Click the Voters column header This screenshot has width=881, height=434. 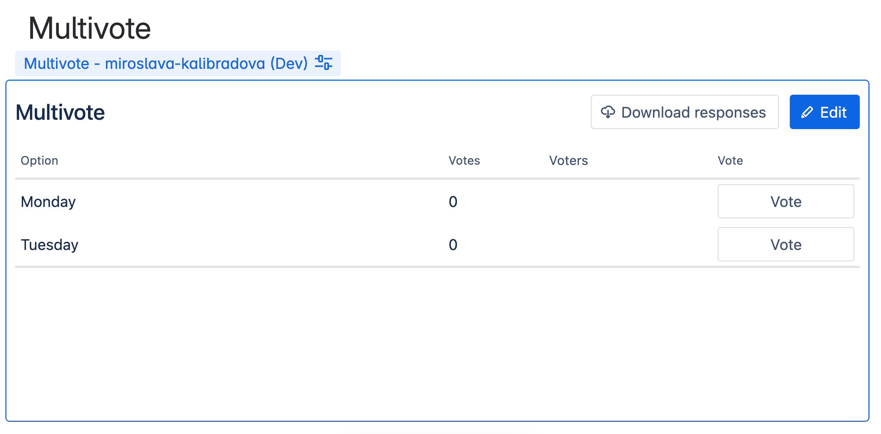(x=568, y=160)
